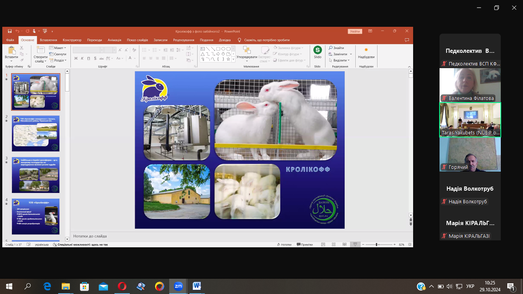Open the Макет layout dropdown

[58, 48]
